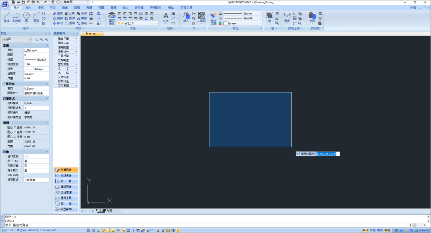431x233 pixels.
Task: Click the 组 (Group) tool
Action: pos(269,17)
